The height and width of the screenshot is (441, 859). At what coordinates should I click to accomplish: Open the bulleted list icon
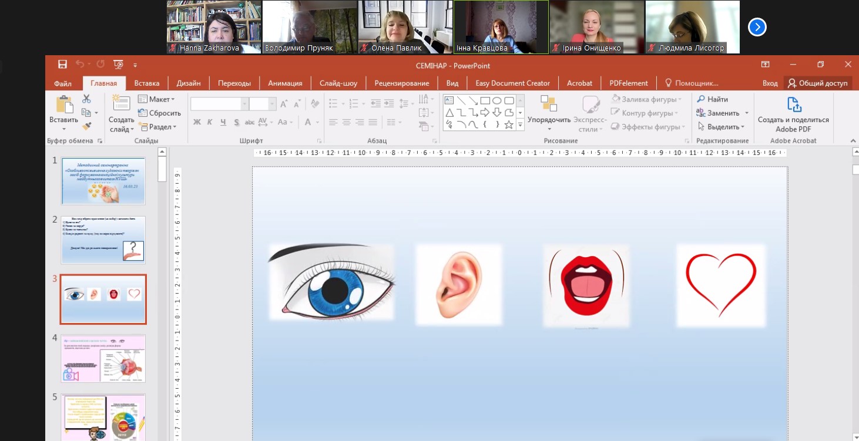tap(333, 104)
